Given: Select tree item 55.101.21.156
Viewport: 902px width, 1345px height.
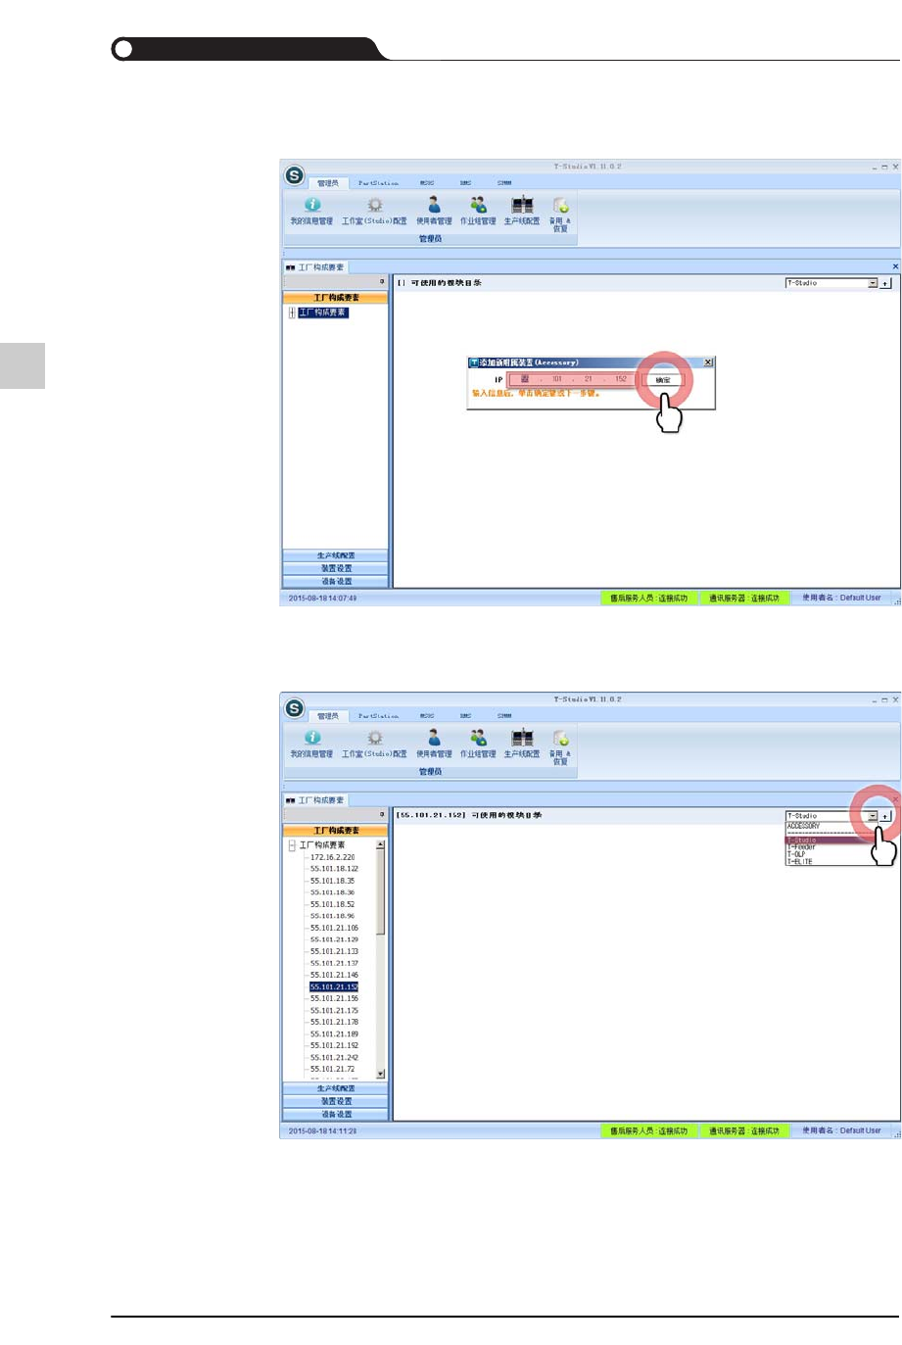Looking at the screenshot, I should coord(334,998).
